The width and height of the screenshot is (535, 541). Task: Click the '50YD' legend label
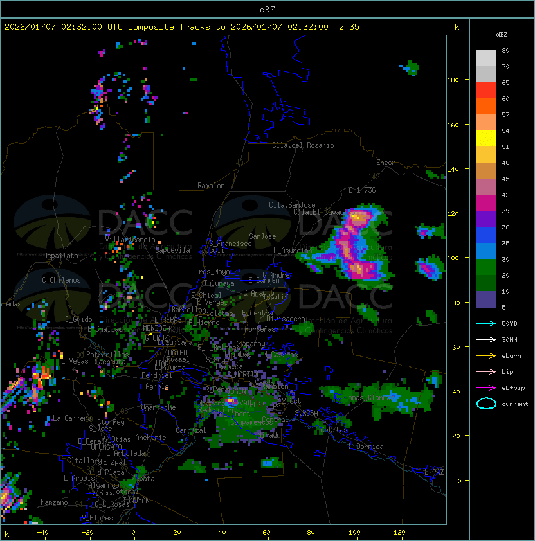[x=509, y=324]
